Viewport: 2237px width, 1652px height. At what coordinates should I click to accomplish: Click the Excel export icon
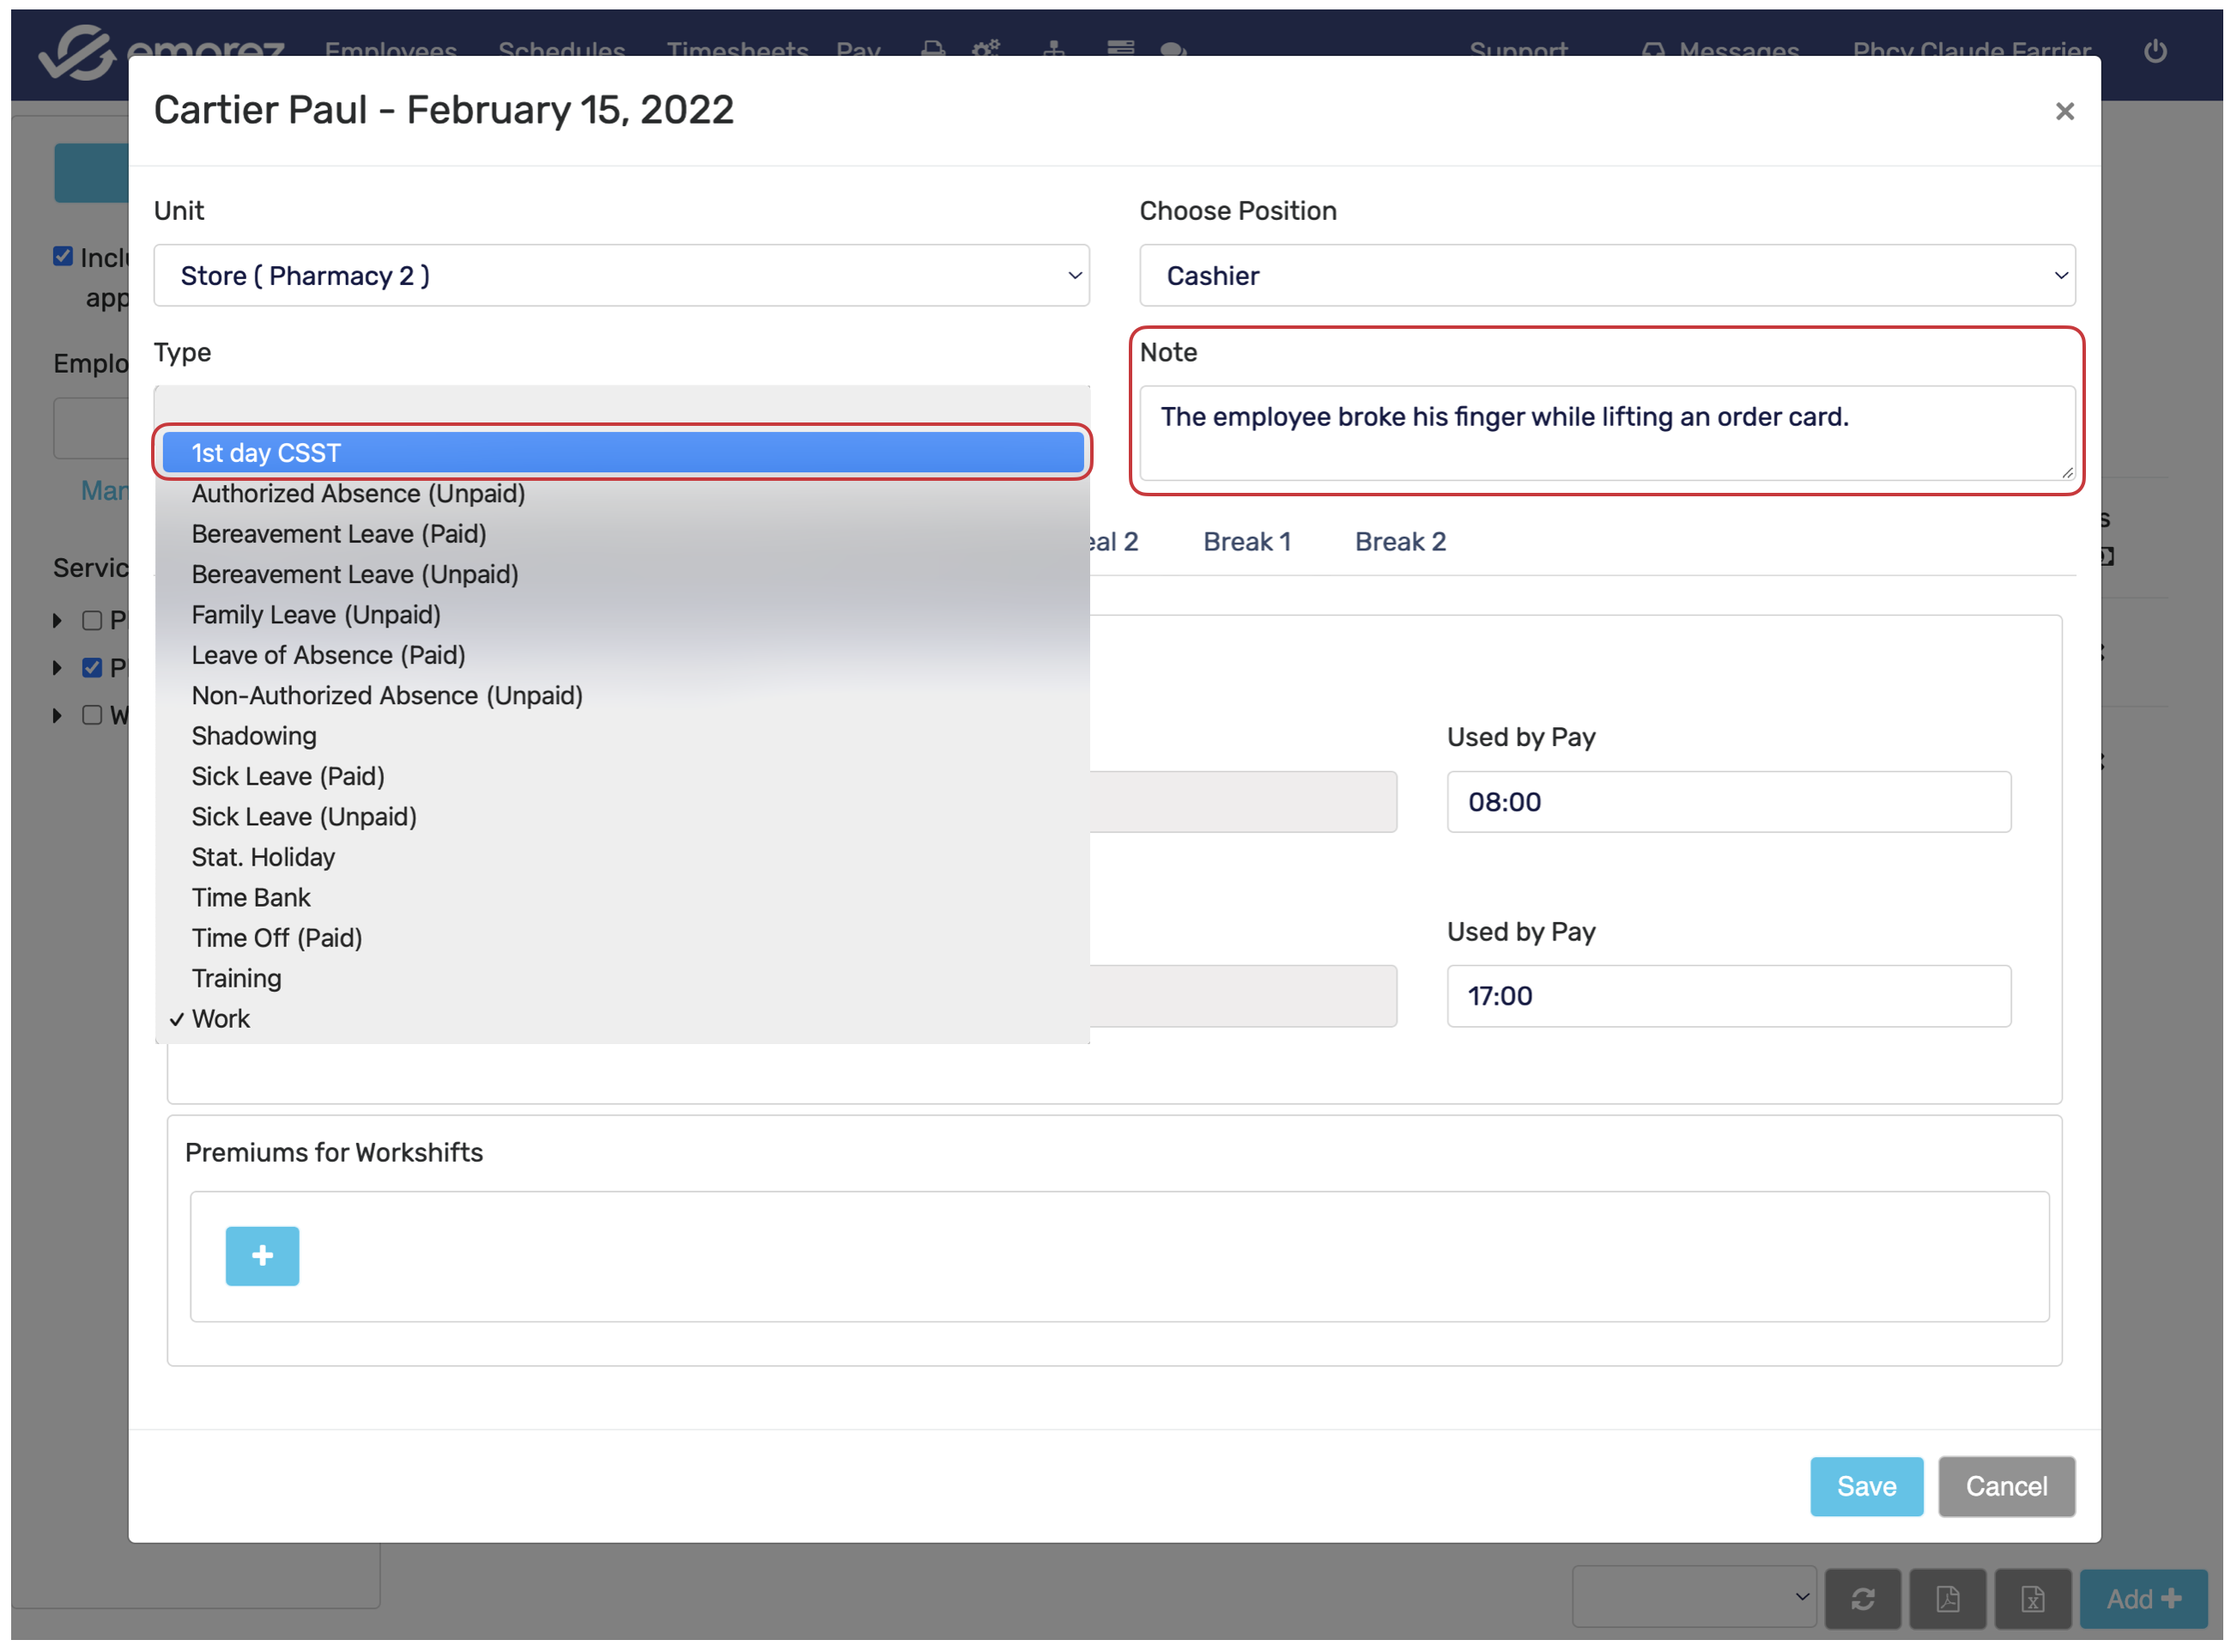click(x=2032, y=1598)
